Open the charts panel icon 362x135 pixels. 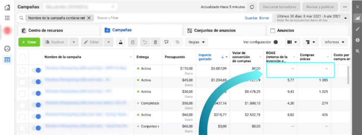(357, 18)
